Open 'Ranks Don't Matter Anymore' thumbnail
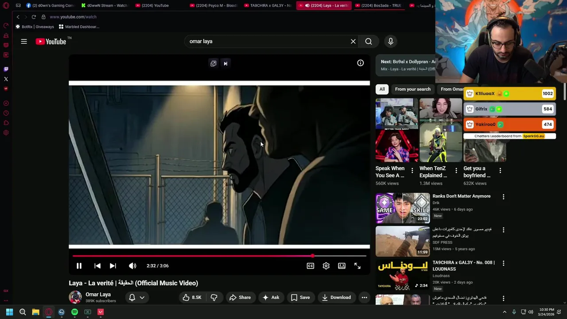Viewport: 567px width, 319px height. (x=403, y=208)
